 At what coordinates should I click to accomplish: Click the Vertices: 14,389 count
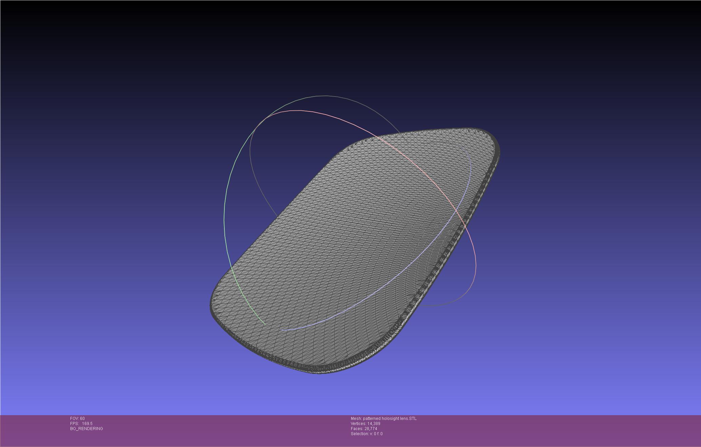[x=365, y=424]
